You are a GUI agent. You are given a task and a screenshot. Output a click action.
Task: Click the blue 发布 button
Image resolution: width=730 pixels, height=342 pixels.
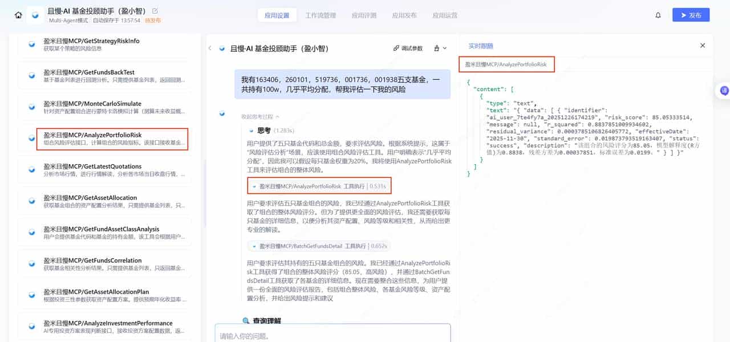[x=691, y=15]
